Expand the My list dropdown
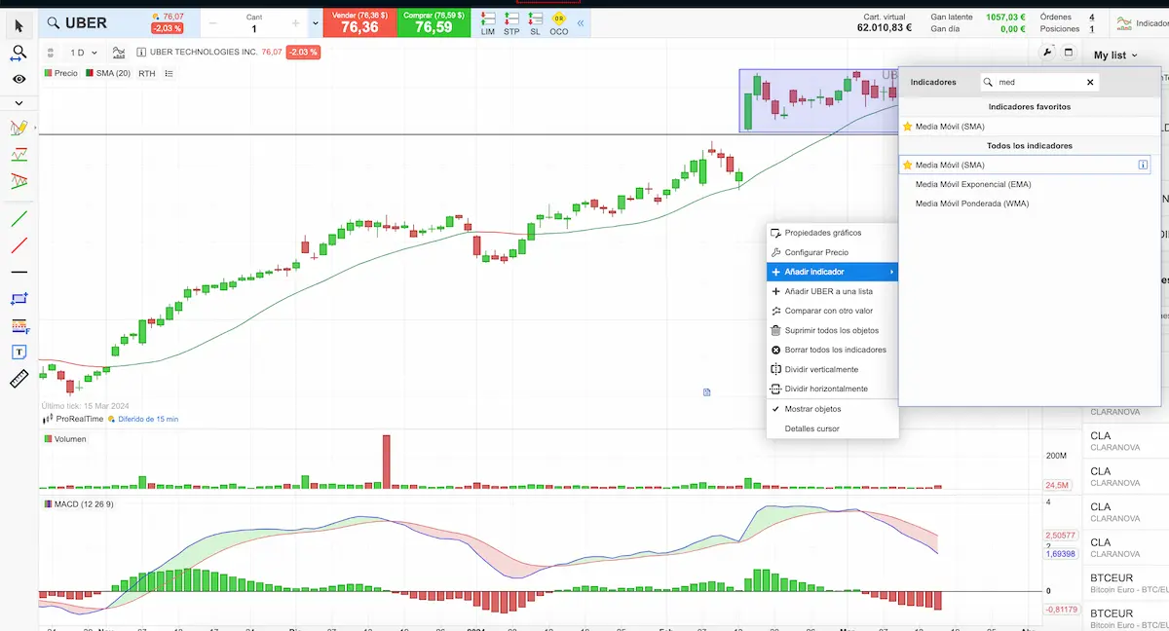Screen dimensions: 1169x631 (1115, 56)
